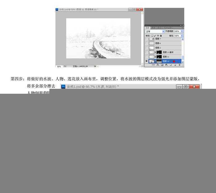Click the create new layer icon
Viewport: 216px width, 193px height.
point(175,65)
